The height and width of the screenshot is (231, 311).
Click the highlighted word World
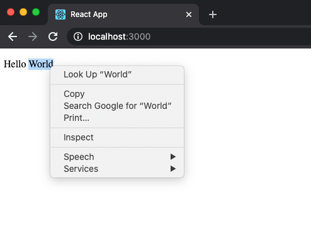coord(41,64)
